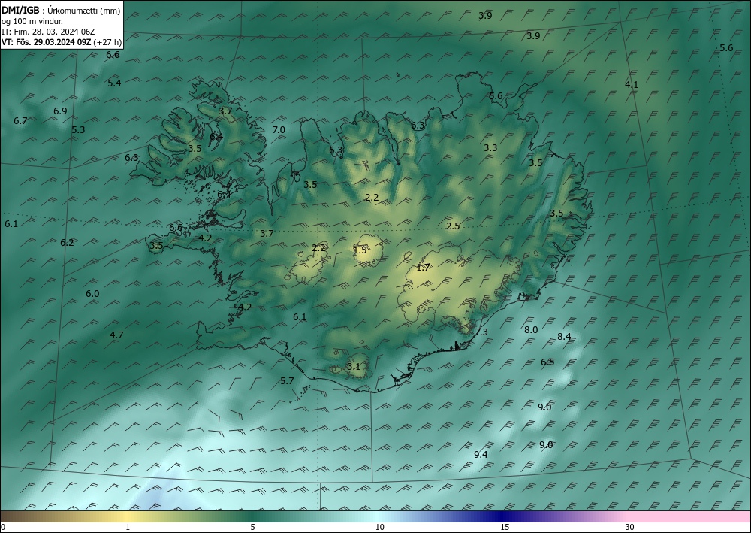Screen dimensions: 751x533
Task: Click the color scale label '5'
Action: [252, 527]
